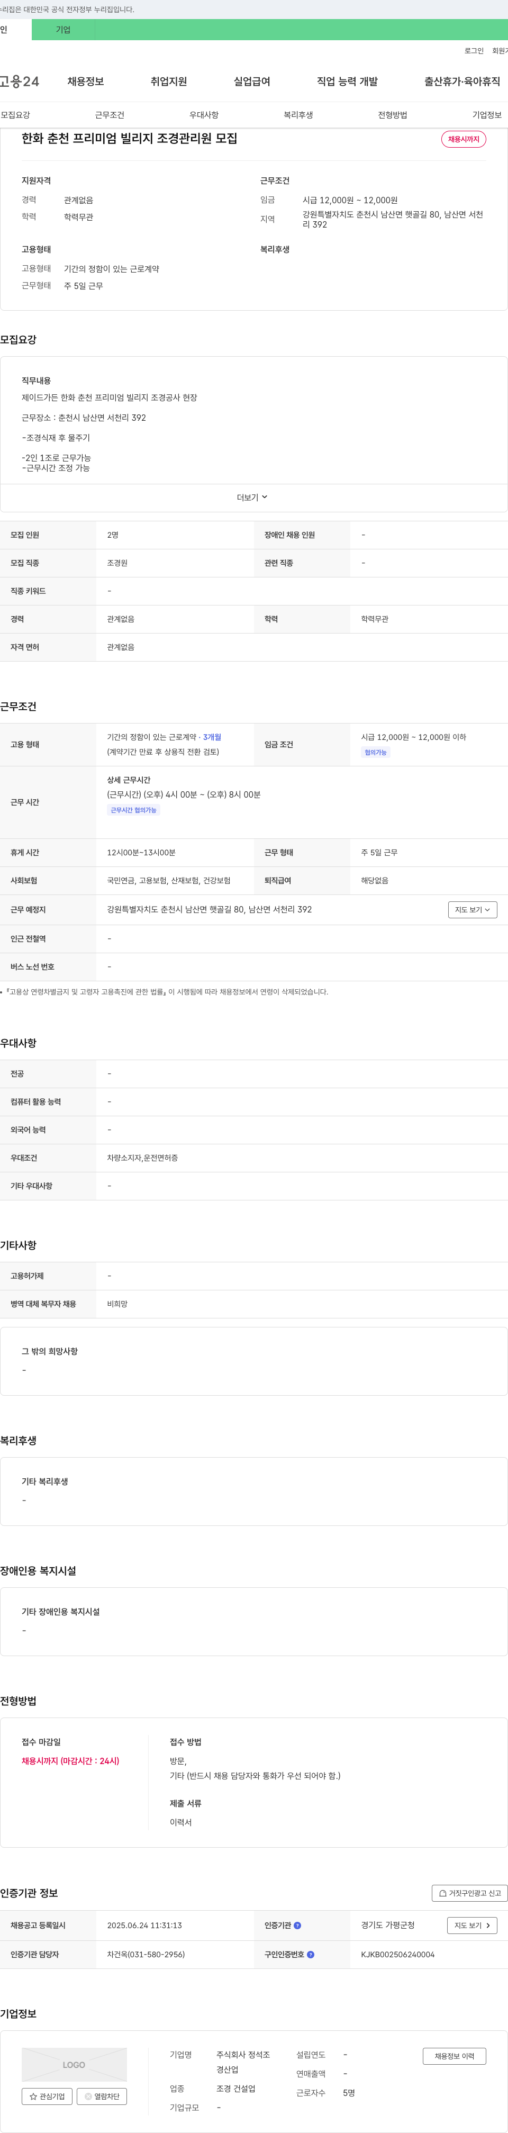Click company name 주식회사 정석조경산업
The width and height of the screenshot is (508, 2133).
243,2062
